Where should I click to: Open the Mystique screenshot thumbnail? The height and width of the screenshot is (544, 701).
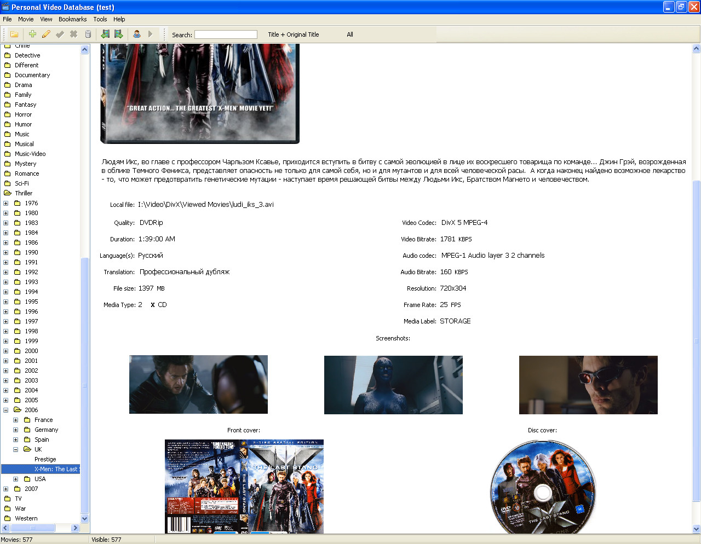click(393, 385)
